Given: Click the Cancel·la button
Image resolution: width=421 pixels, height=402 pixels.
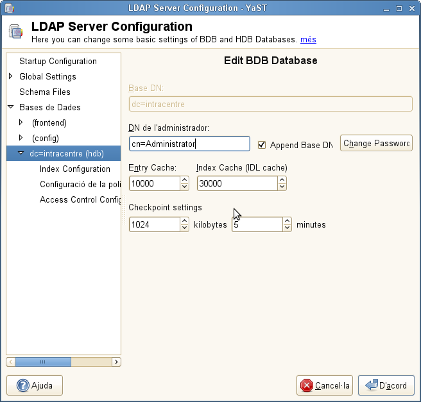Looking at the screenshot, I should point(325,385).
